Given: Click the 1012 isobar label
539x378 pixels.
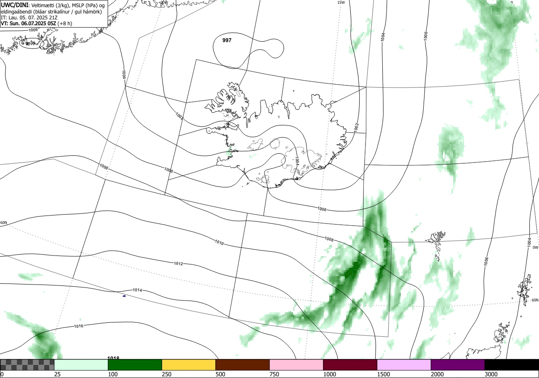Looking at the screenshot, I should click(x=178, y=264).
